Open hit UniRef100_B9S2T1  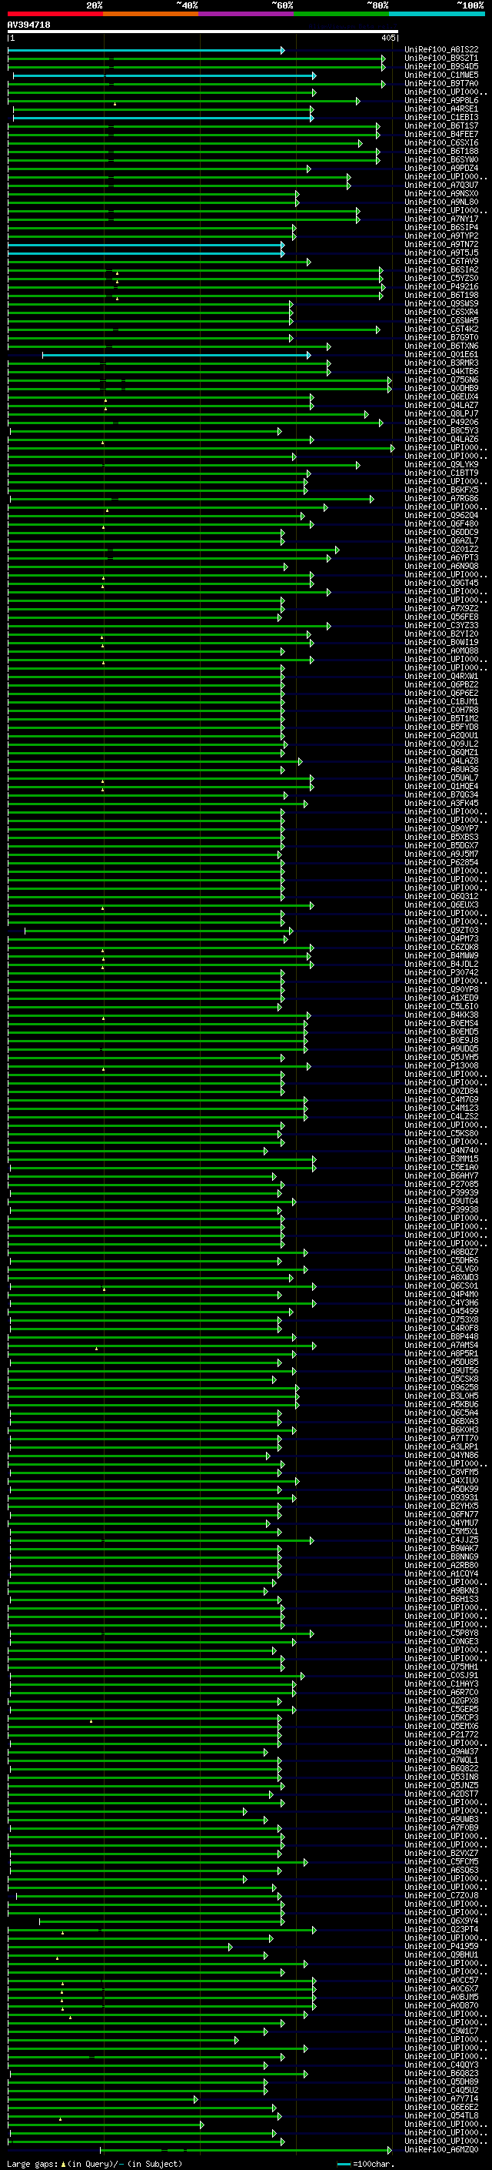441,59
